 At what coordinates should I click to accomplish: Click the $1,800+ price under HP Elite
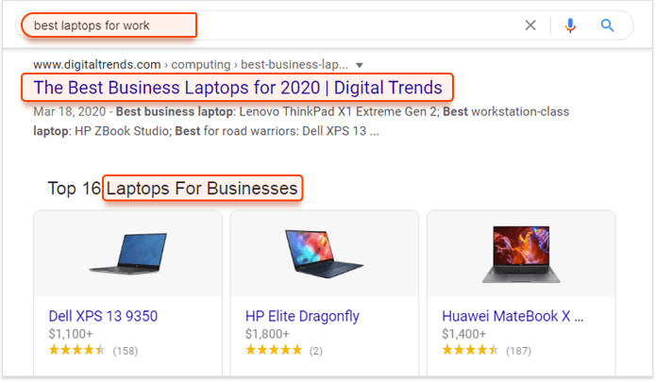267,334
